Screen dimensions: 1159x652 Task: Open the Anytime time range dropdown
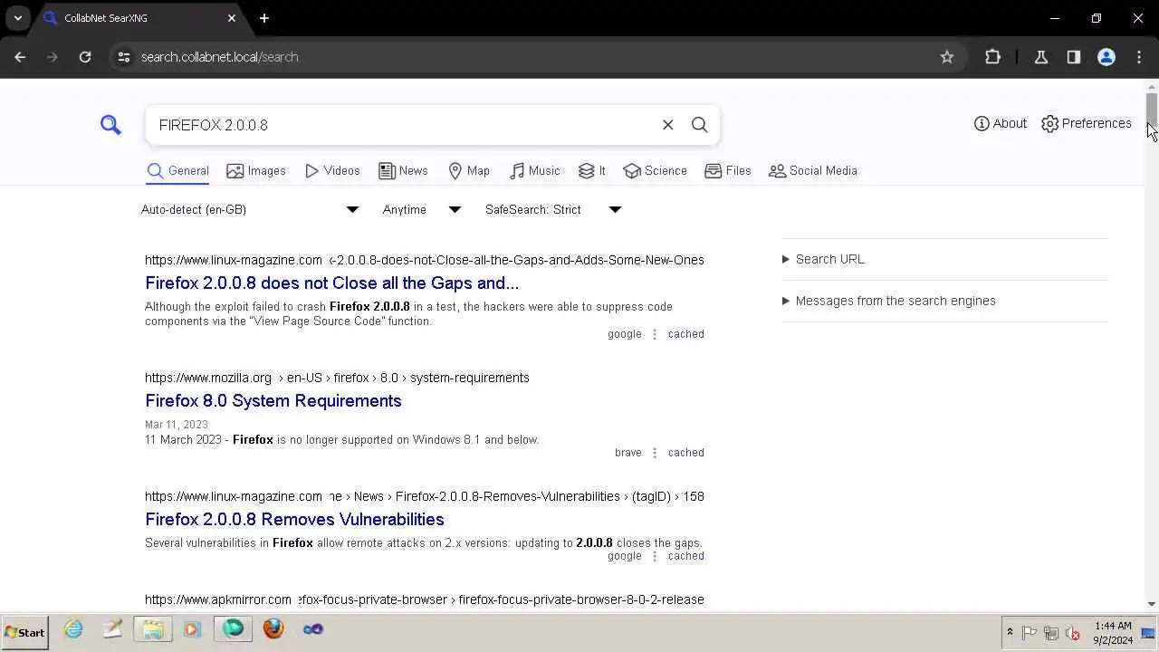point(422,209)
